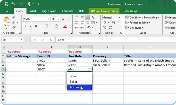Decrease decimal places
176x105 pixels.
click(x=110, y=27)
